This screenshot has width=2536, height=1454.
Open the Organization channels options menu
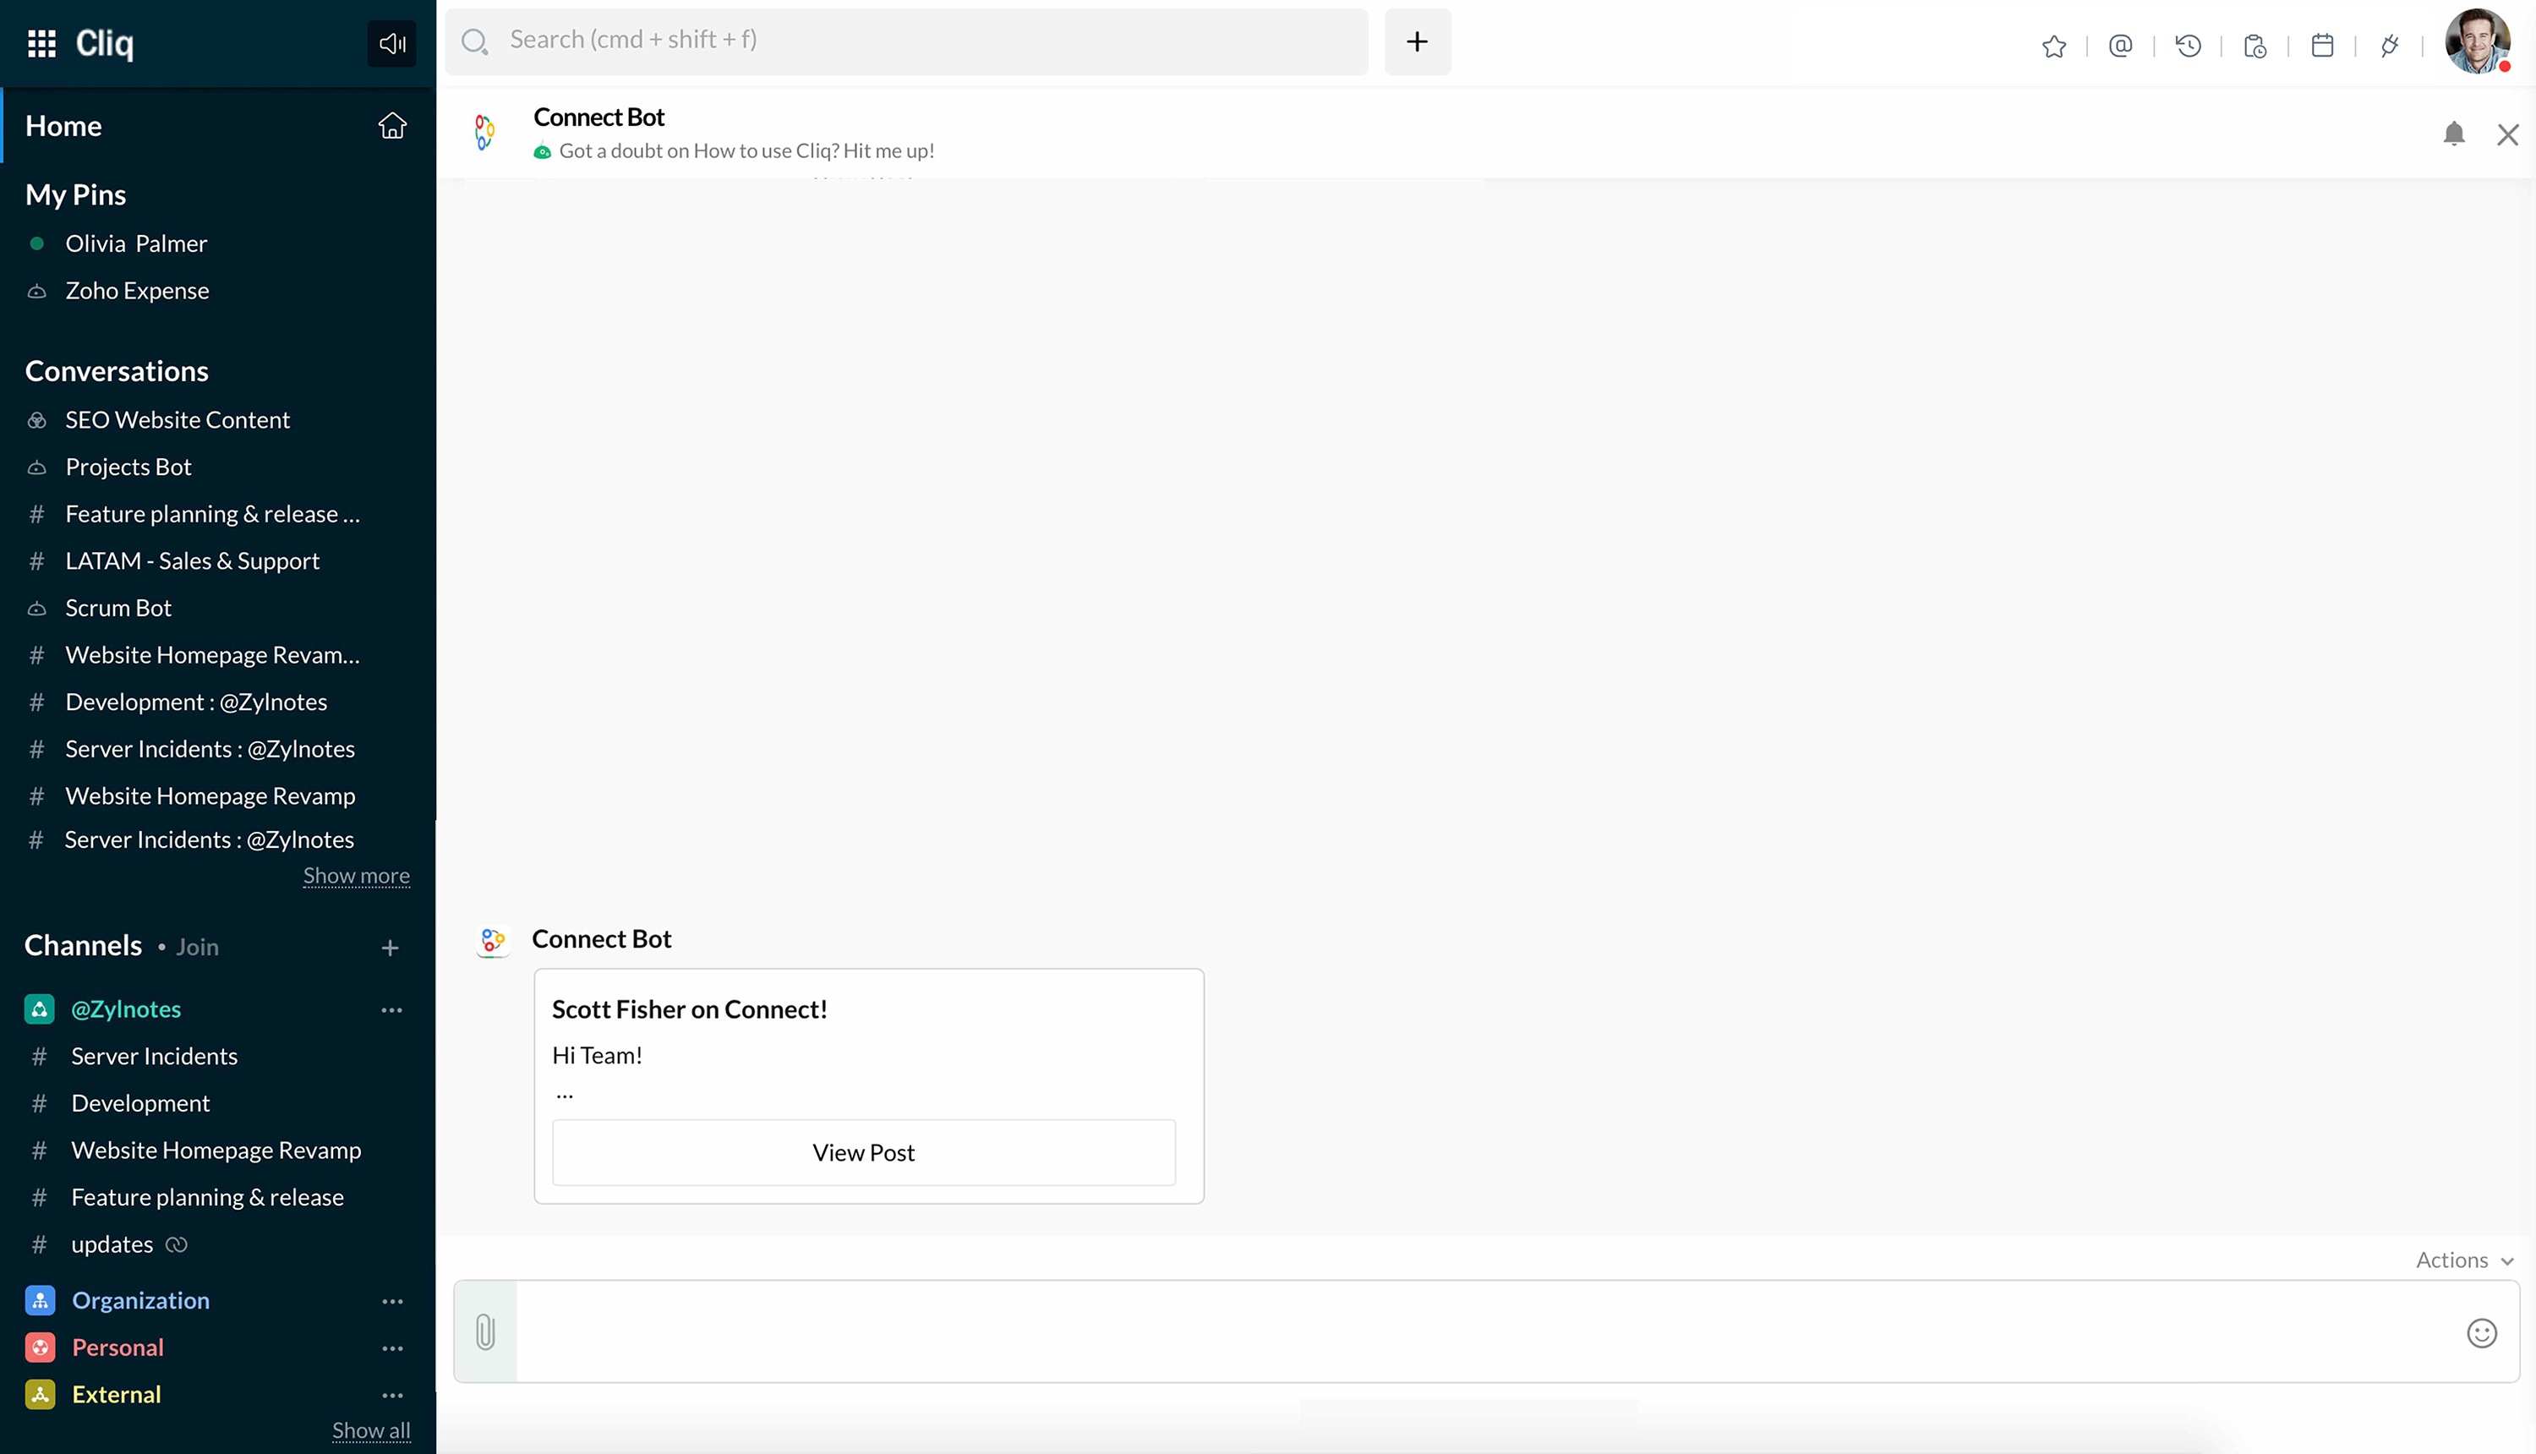tap(391, 1301)
